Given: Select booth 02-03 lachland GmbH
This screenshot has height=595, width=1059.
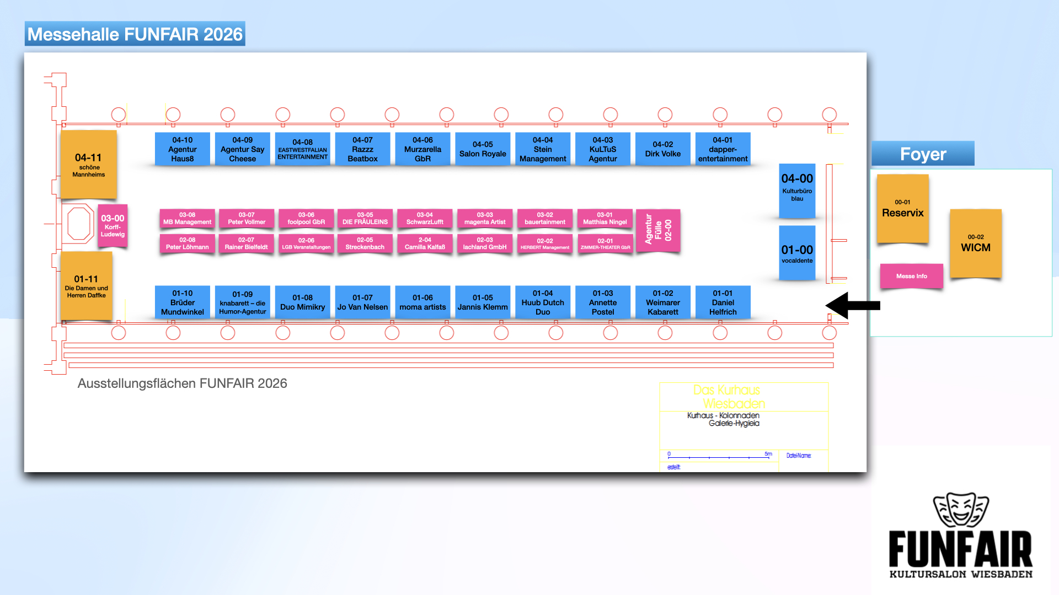Looking at the screenshot, I should 484,244.
